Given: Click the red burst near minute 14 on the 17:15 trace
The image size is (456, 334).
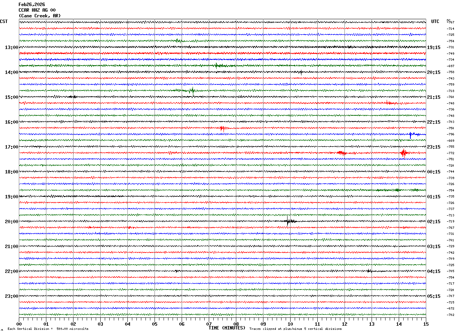Looking at the screenshot, I should tap(404, 153).
